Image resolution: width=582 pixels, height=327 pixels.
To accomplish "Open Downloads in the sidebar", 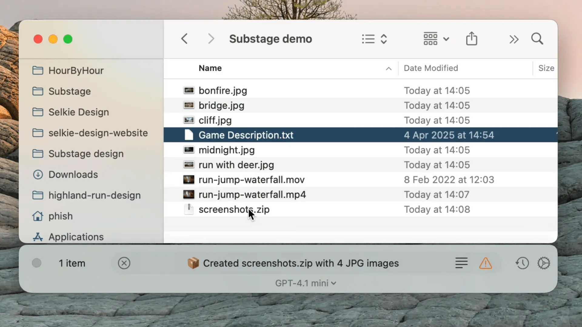I will [73, 174].
